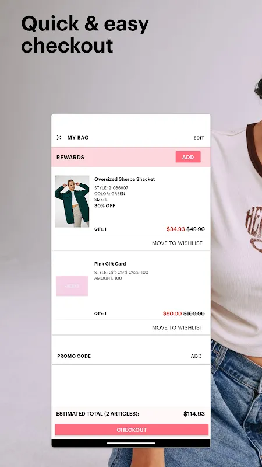Move the Pink Gift Card to wishlist
Viewport: 262px width, 467px height.
pyautogui.click(x=177, y=327)
